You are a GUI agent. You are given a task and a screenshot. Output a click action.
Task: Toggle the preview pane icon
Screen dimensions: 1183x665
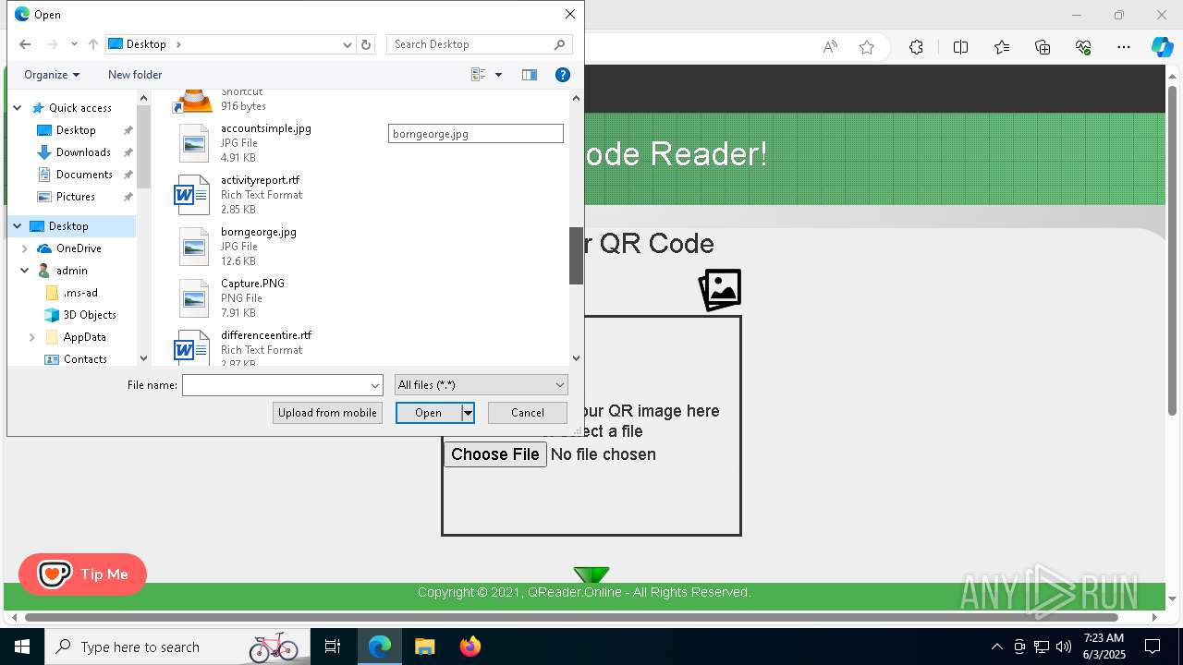(530, 75)
